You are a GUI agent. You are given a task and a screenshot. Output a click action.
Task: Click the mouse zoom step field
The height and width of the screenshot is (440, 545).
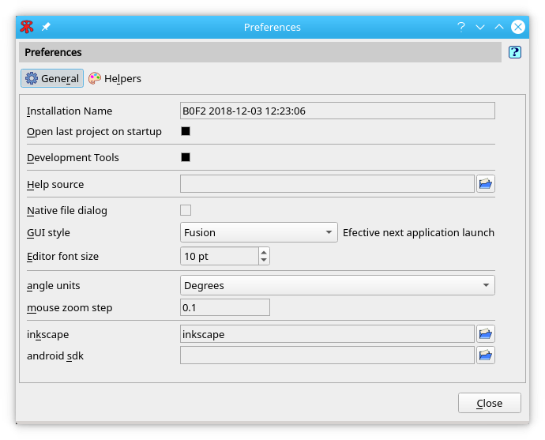click(225, 307)
